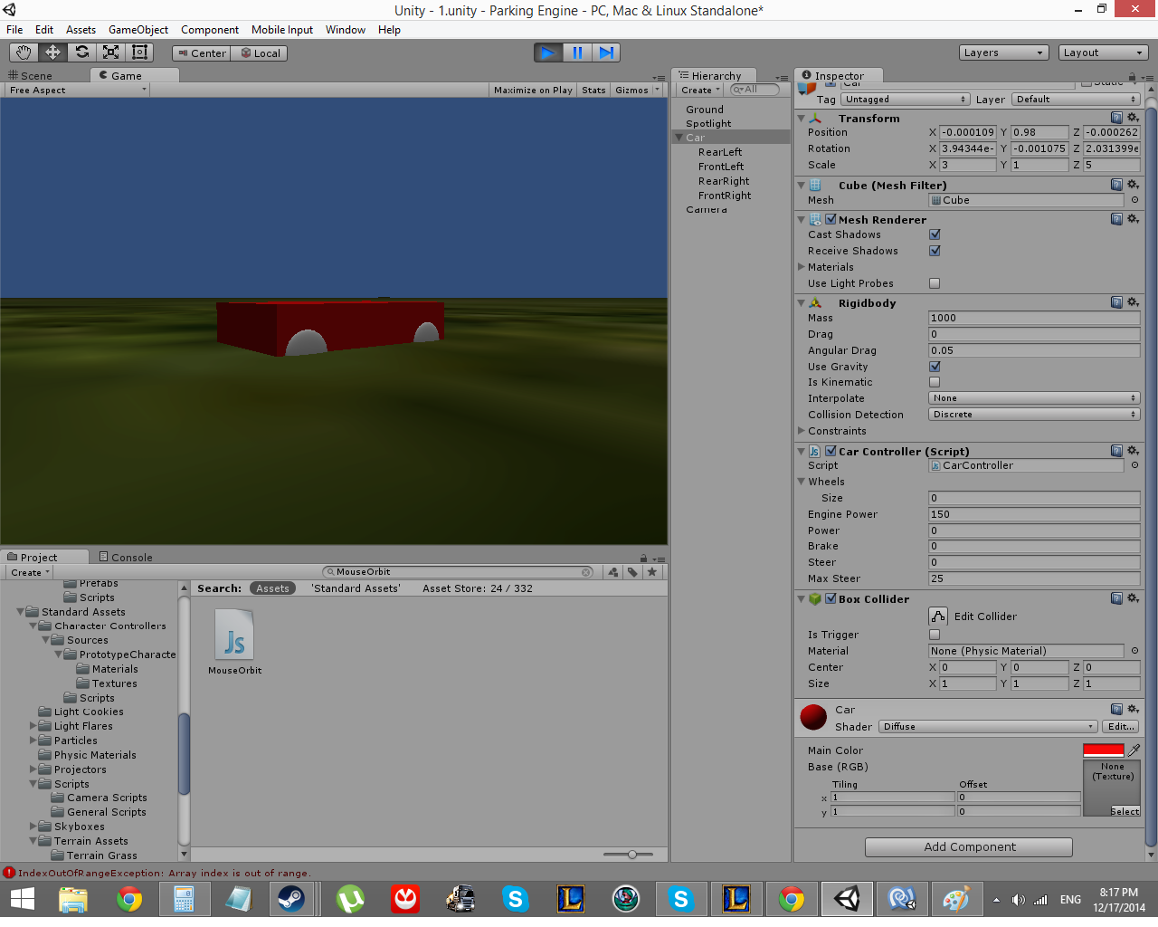Select the Move tool in toolbar
The image size is (1158, 927).
point(52,53)
